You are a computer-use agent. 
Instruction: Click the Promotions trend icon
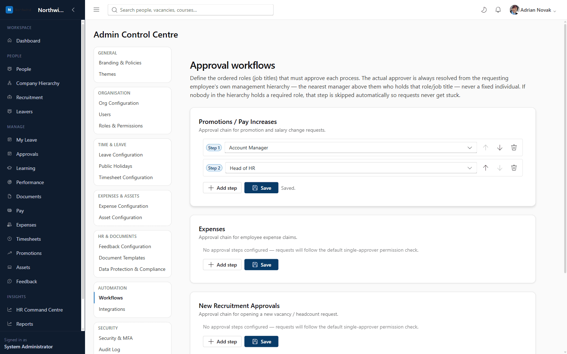pyautogui.click(x=10, y=253)
